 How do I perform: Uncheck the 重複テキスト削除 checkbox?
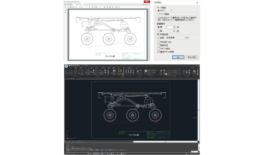click(158, 51)
